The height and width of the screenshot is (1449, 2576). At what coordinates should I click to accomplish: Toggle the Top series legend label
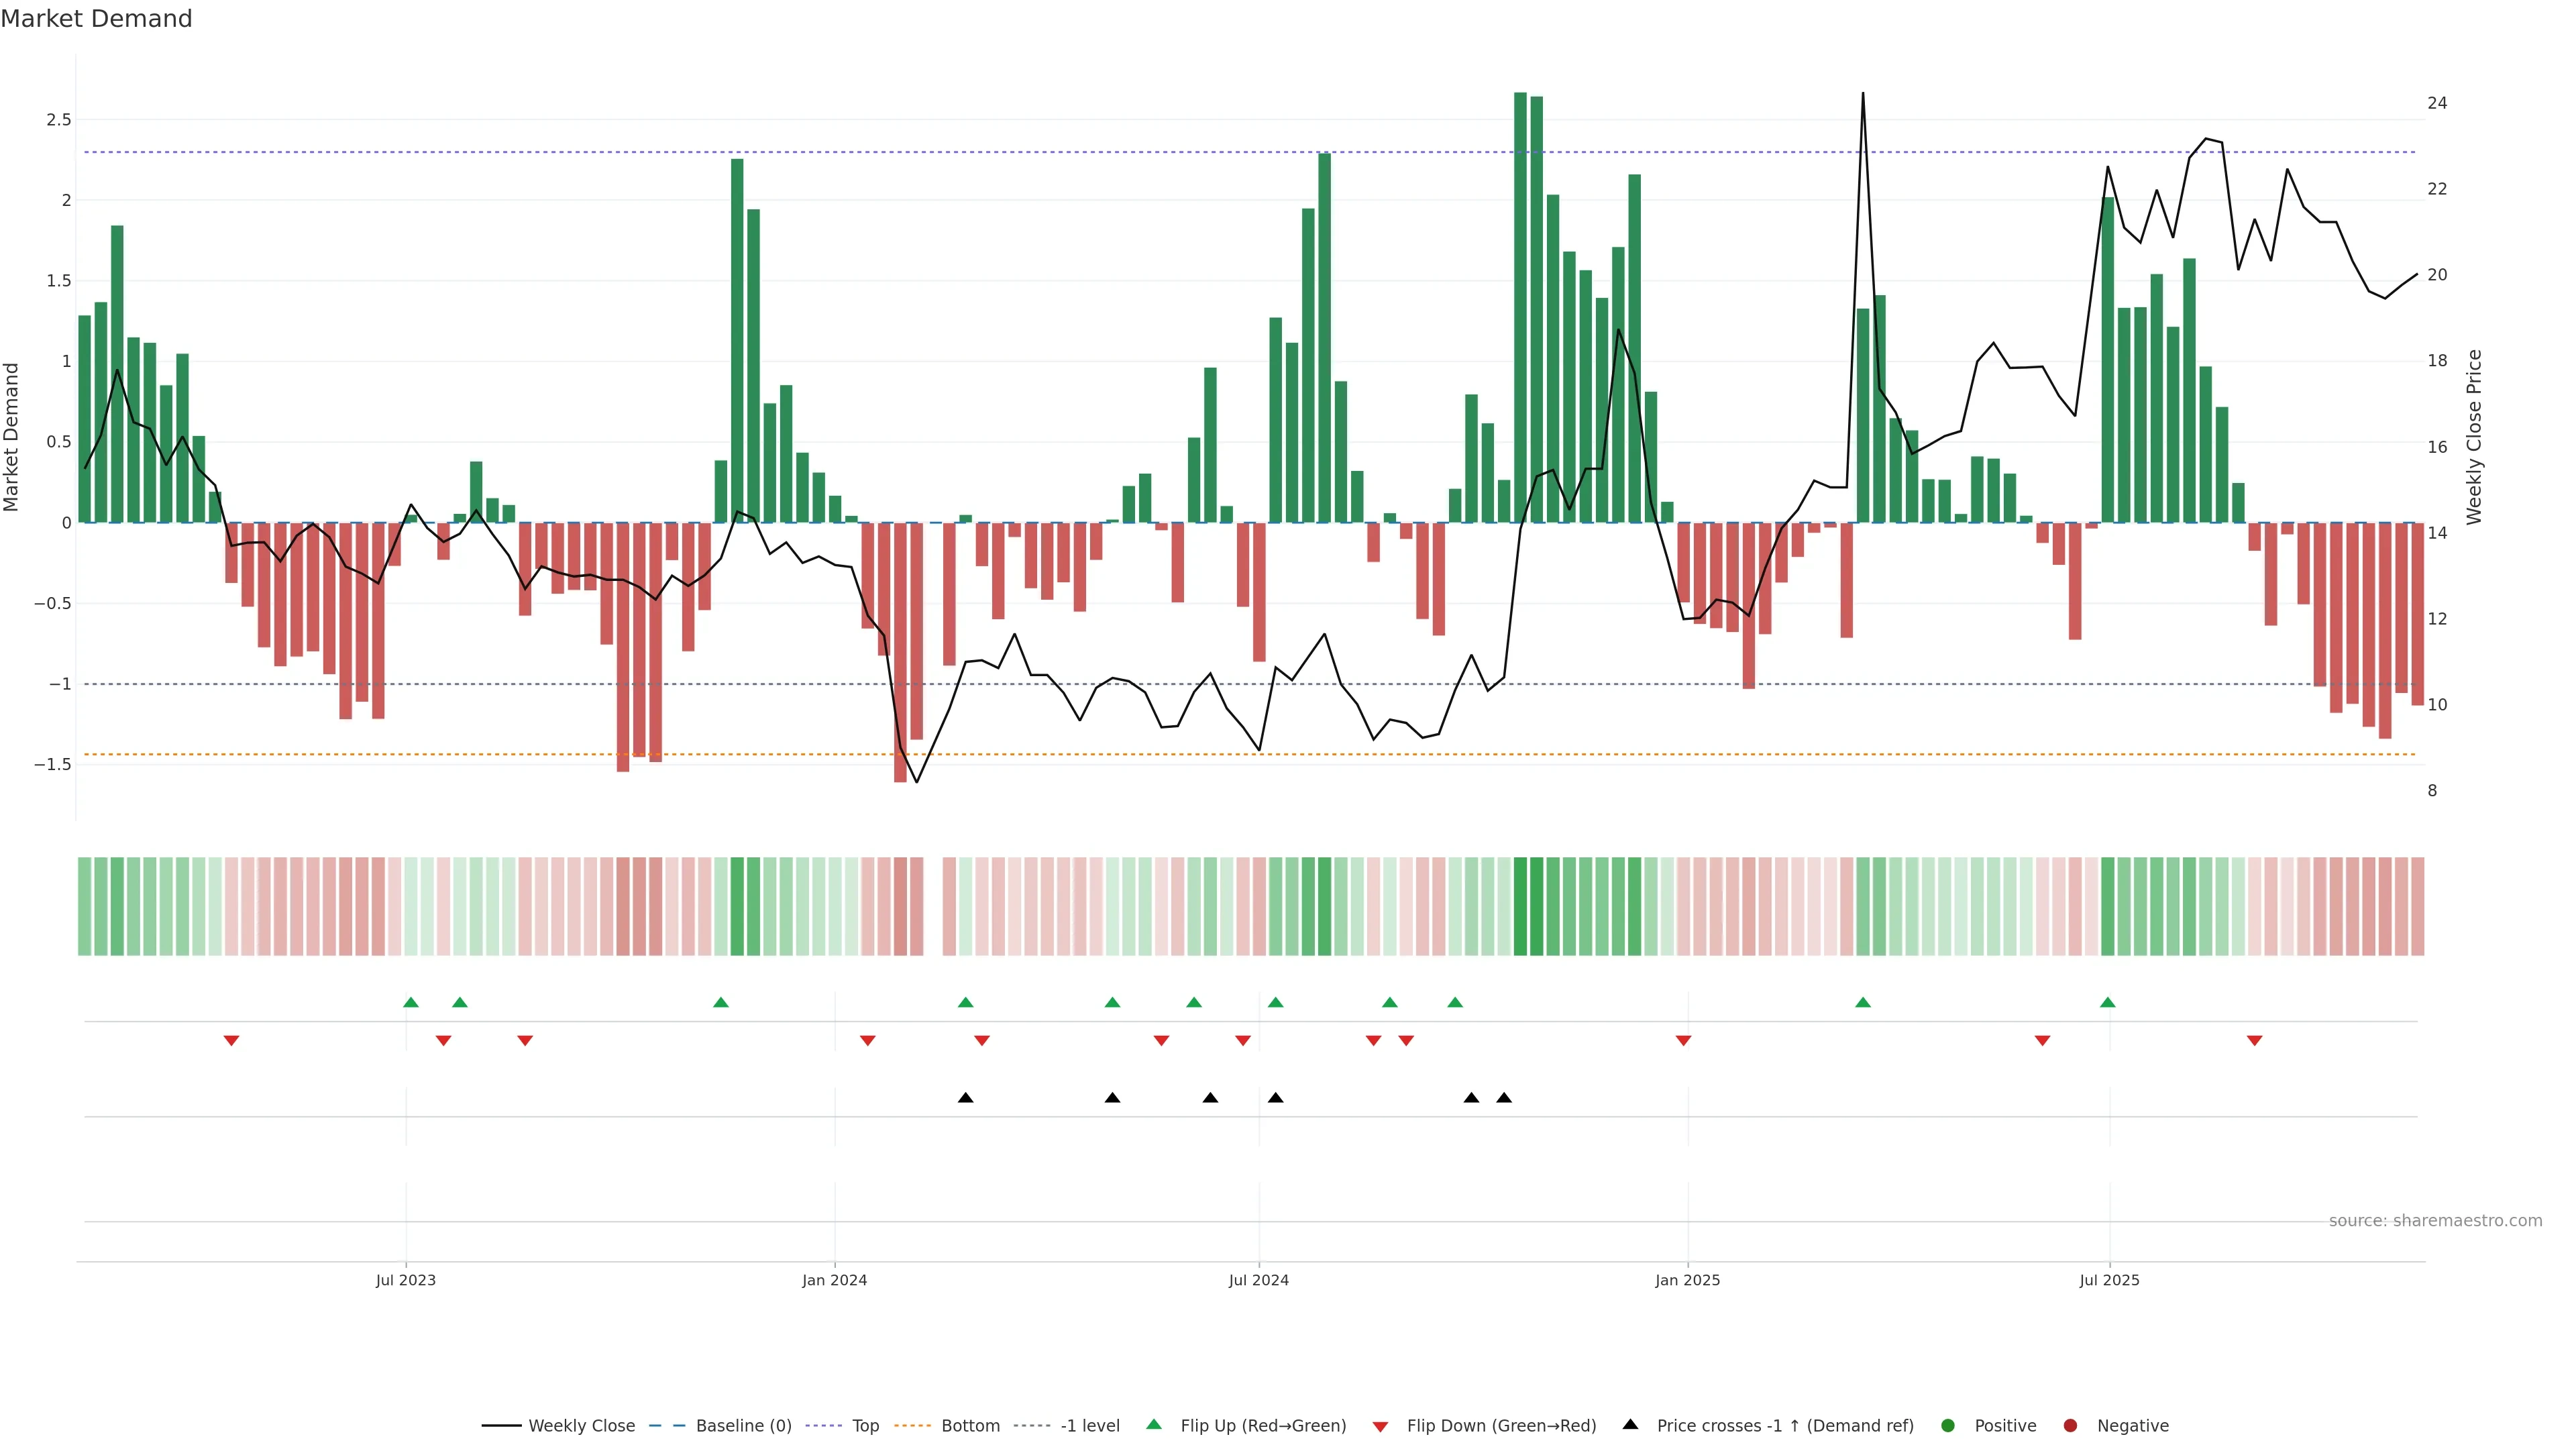[x=865, y=1425]
